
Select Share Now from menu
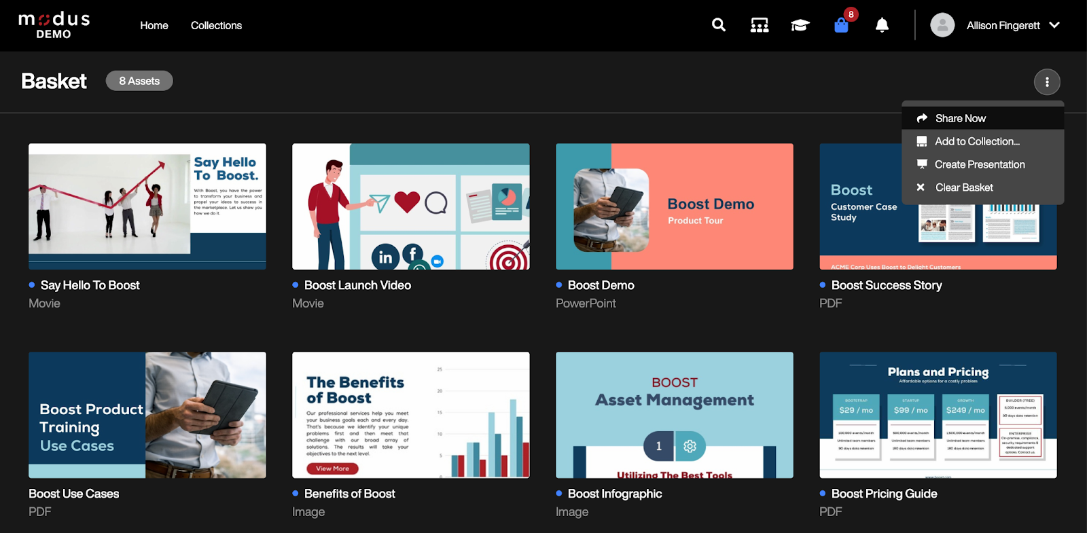coord(960,118)
